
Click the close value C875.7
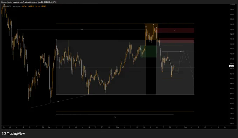click(x=44, y=6)
